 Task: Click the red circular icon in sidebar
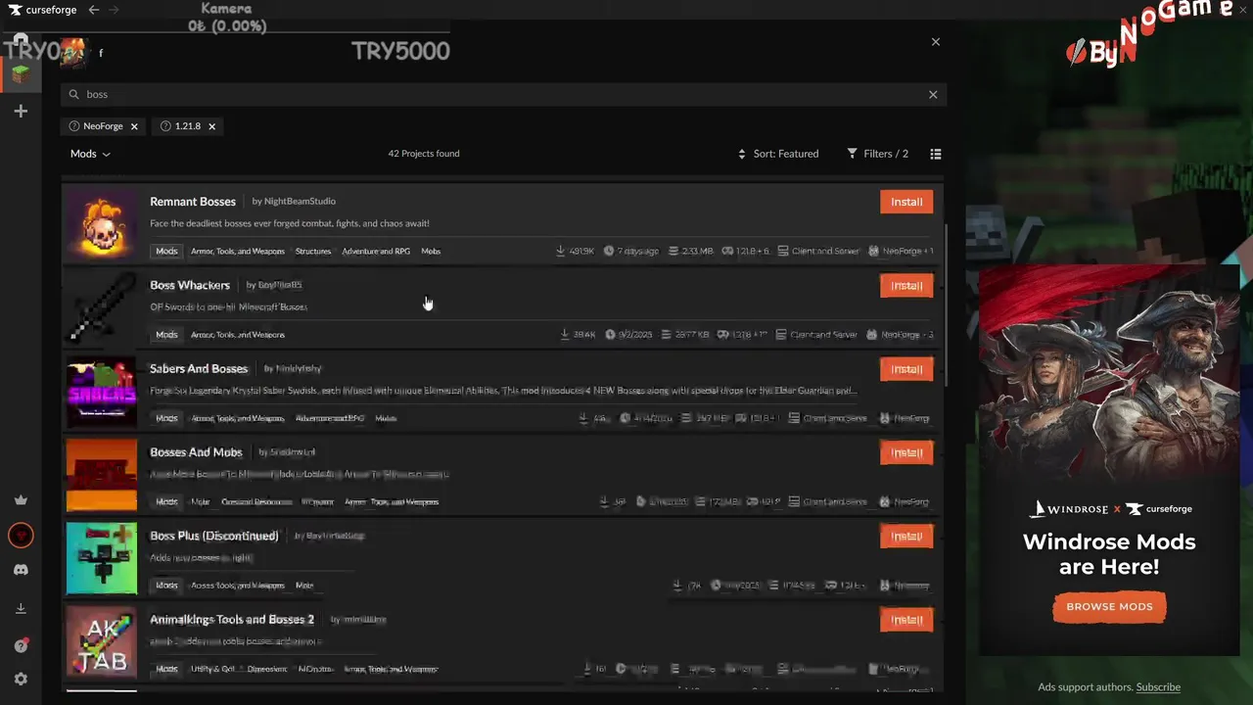(x=21, y=536)
